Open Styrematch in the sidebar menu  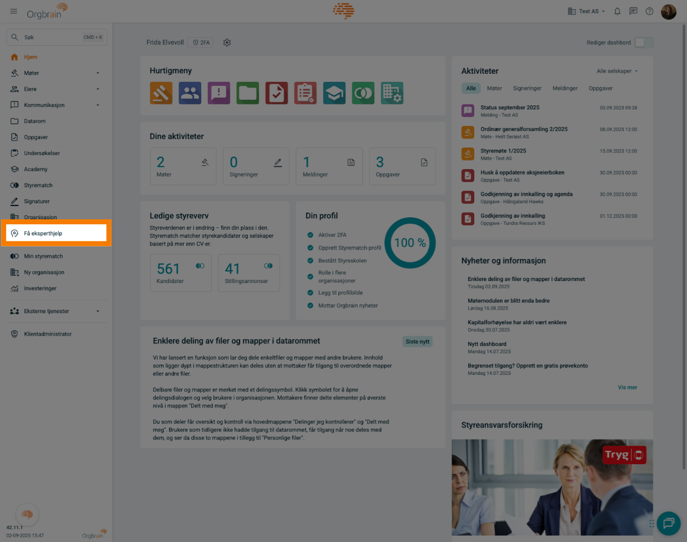(x=56, y=186)
